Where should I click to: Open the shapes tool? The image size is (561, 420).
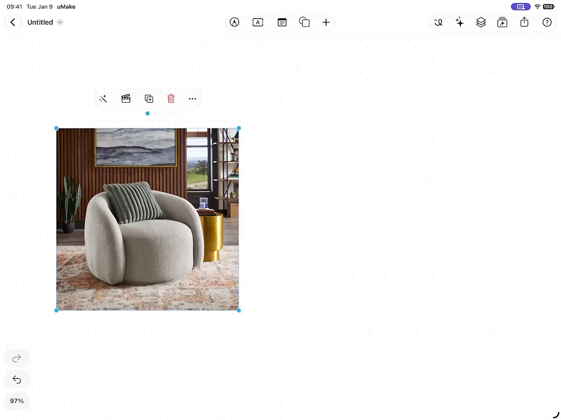tap(304, 22)
